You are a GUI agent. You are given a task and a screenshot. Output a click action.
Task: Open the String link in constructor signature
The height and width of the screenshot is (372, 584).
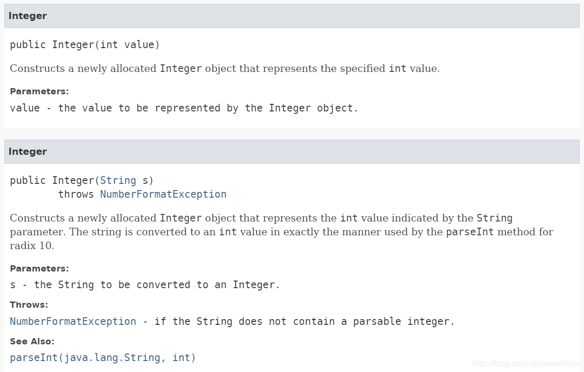(118, 181)
